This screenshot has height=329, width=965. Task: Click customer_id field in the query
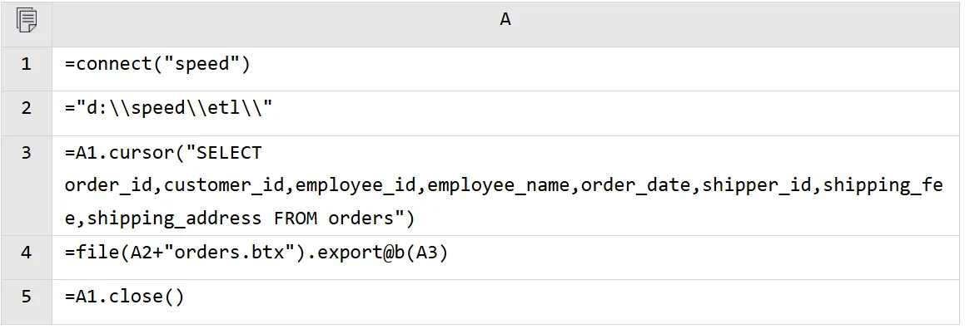[224, 186]
